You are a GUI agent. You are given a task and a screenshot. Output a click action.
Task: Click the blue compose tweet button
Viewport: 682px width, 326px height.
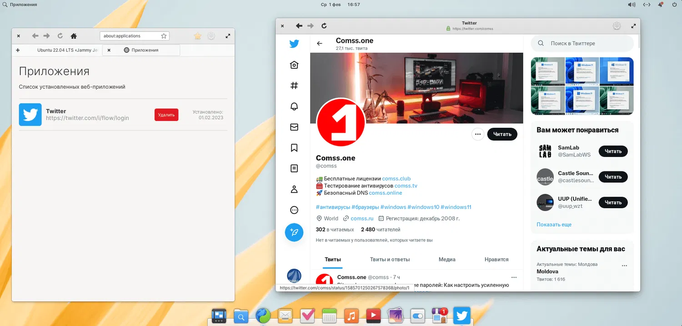click(294, 232)
